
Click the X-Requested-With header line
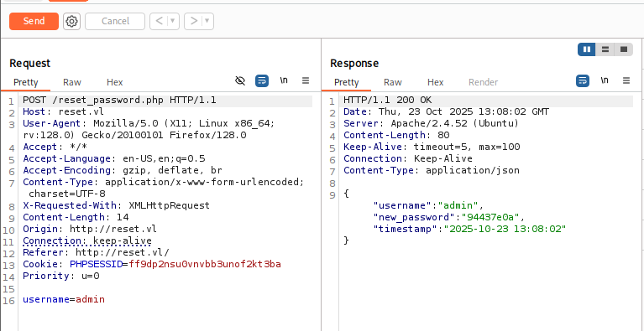point(116,205)
